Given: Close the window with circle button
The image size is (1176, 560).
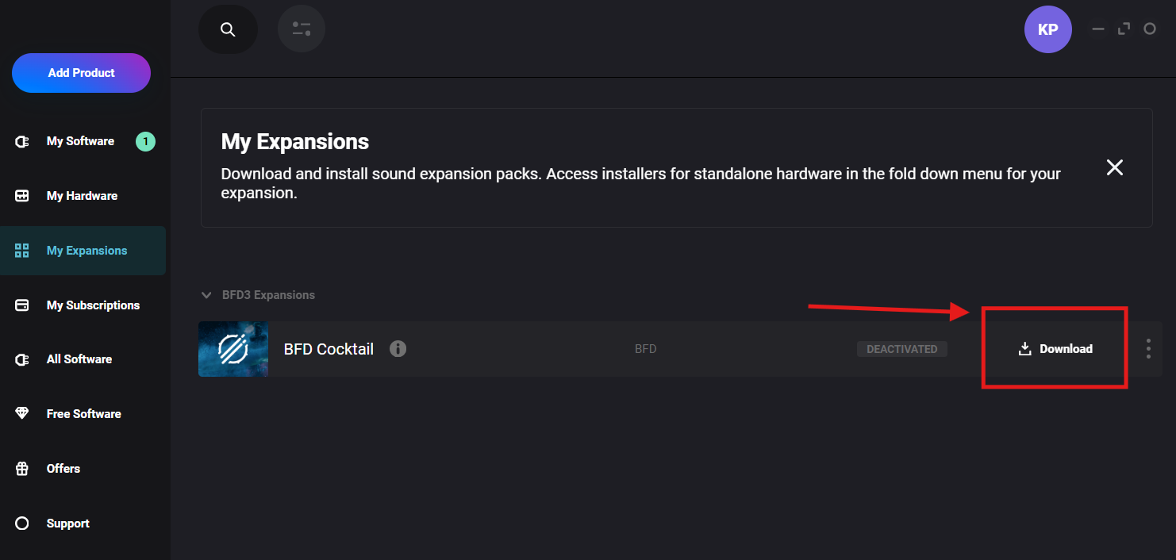Looking at the screenshot, I should tap(1149, 29).
